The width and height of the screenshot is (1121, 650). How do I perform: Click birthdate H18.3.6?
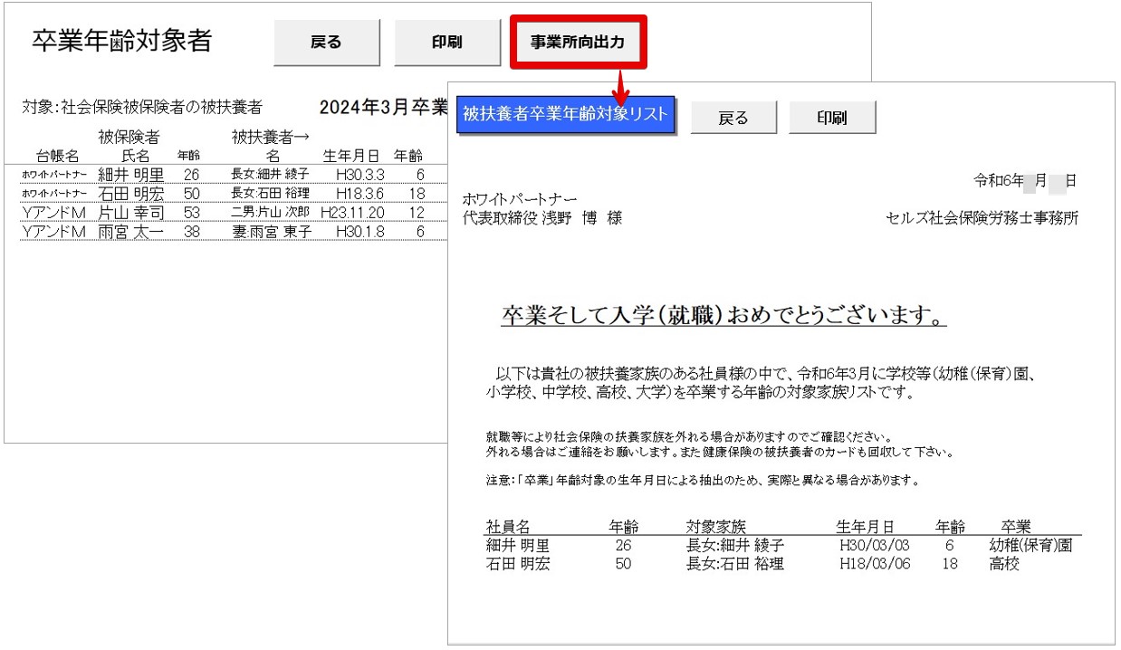[x=359, y=193]
